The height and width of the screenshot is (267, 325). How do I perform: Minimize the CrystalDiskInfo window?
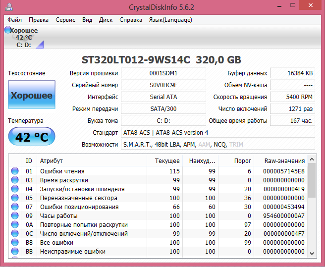(x=279, y=6)
